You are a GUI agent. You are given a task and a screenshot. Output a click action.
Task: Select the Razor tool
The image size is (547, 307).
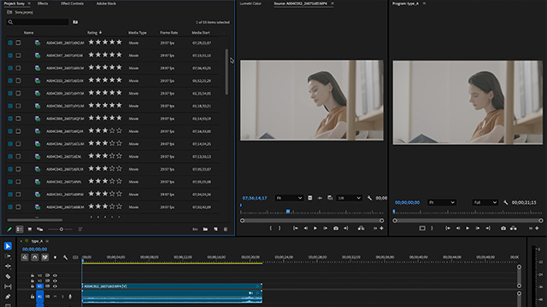(x=8, y=276)
